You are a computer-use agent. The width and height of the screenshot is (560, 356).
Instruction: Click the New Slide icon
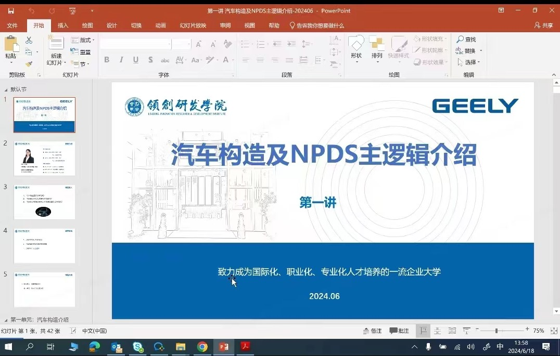click(56, 43)
